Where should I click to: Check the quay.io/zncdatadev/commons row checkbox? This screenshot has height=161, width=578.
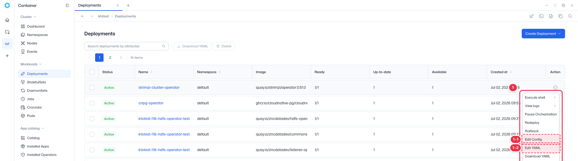pos(92,134)
